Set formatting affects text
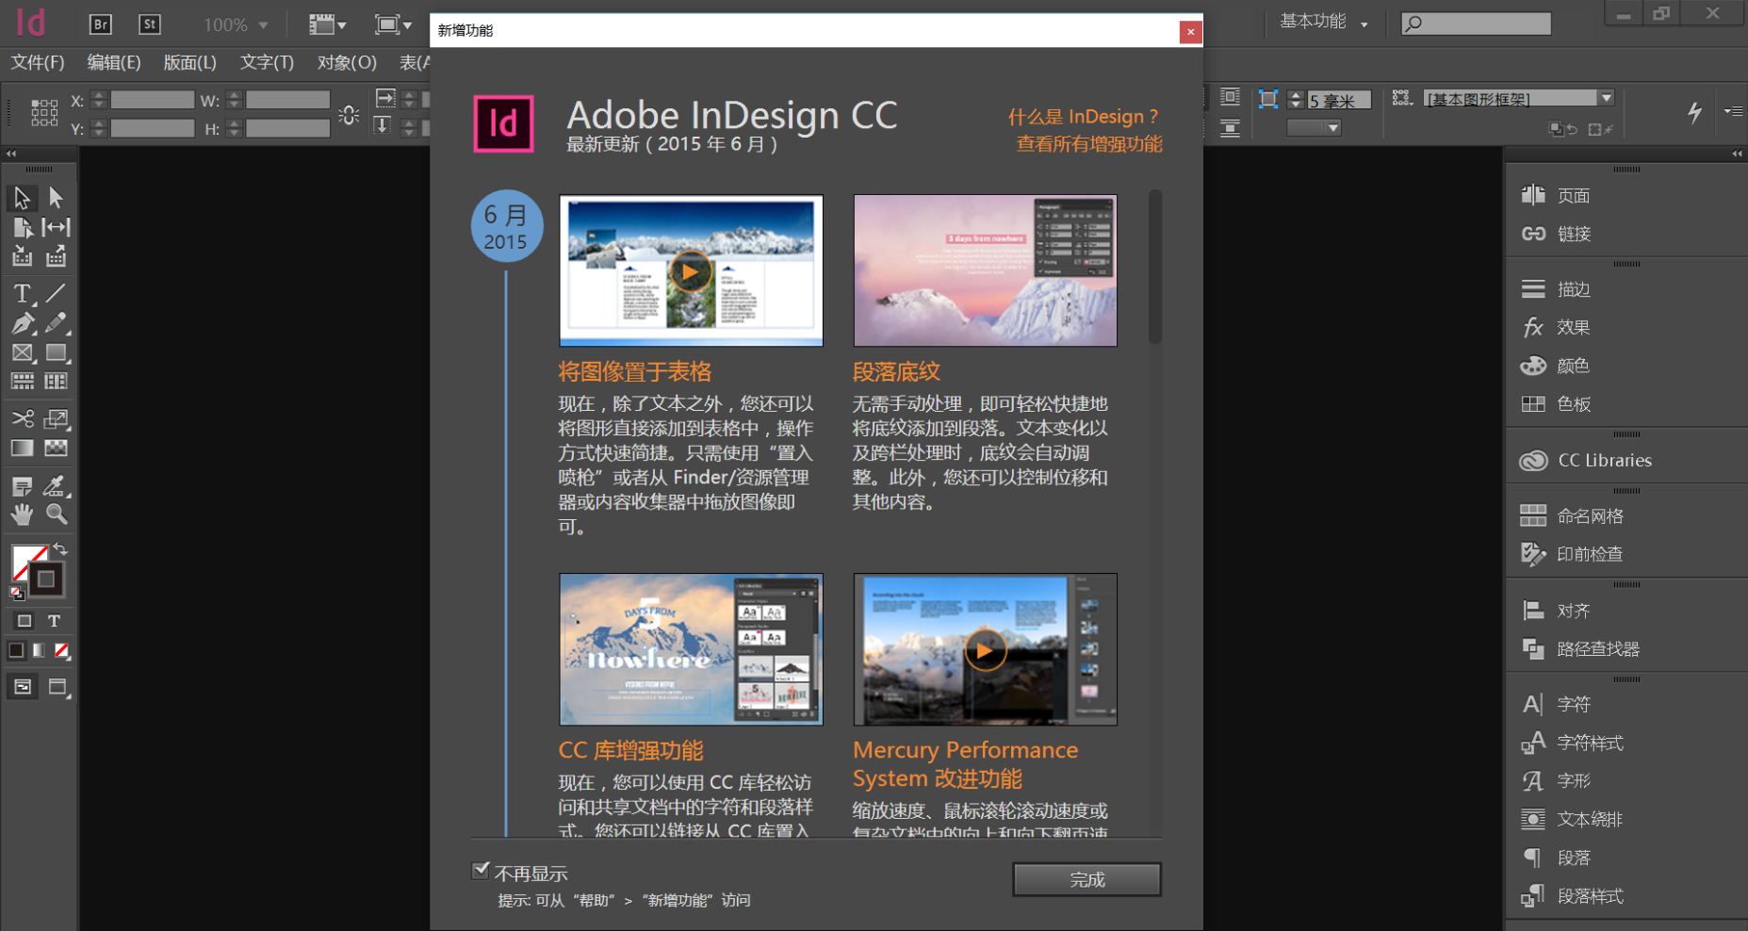This screenshot has width=1748, height=931. click(x=54, y=621)
